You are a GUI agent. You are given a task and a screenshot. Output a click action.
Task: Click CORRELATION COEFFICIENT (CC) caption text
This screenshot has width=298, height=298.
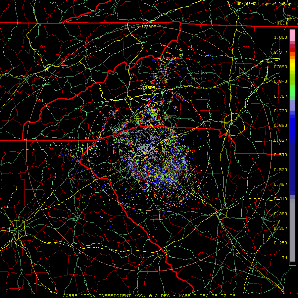point(104,296)
